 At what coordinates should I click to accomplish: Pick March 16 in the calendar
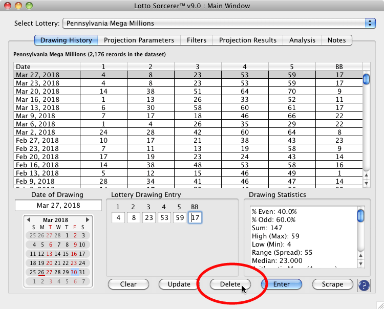click(74, 254)
